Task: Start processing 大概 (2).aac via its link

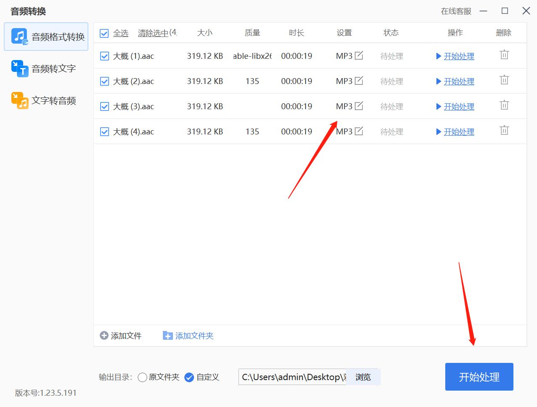Action: coord(459,81)
